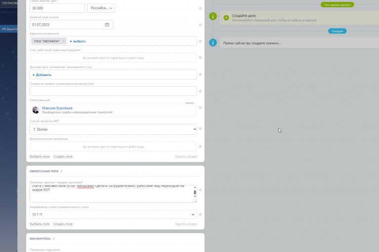379x252 pixels.
Task: Open the currency dropdown Российск...
Action: pos(101,8)
